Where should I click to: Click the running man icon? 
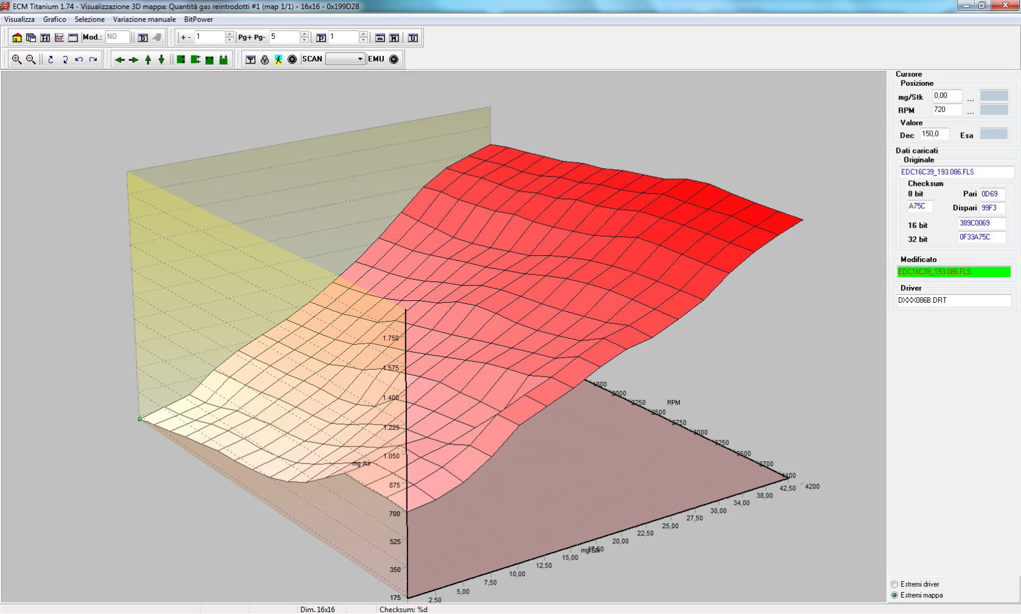[x=278, y=60]
